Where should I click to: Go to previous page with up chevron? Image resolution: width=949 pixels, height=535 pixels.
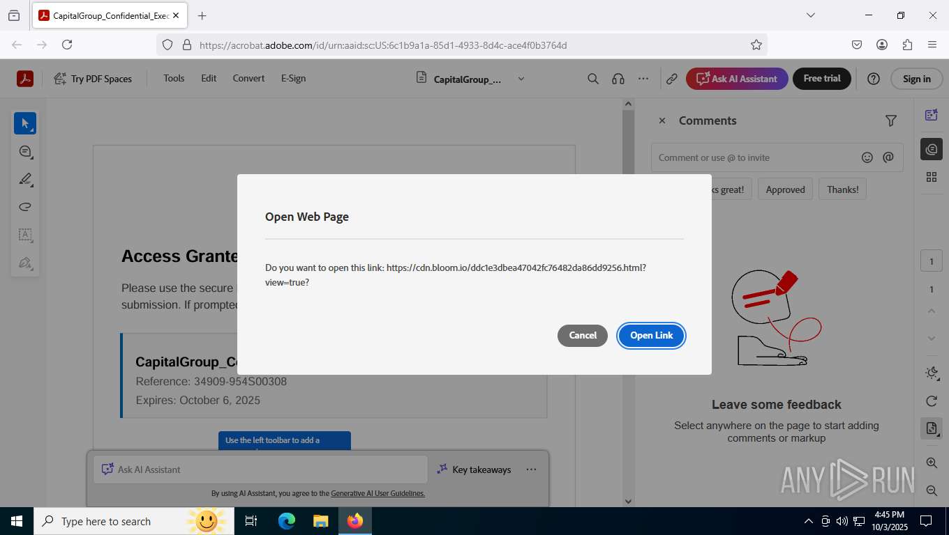(932, 311)
